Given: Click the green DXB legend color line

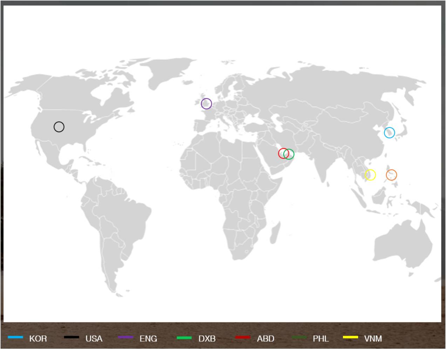Looking at the screenshot, I should click(184, 337).
